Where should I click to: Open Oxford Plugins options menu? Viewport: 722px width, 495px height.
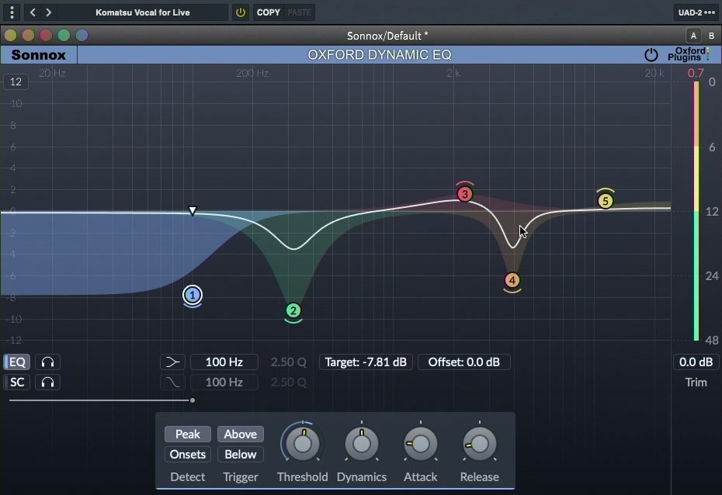pyautogui.click(x=689, y=54)
